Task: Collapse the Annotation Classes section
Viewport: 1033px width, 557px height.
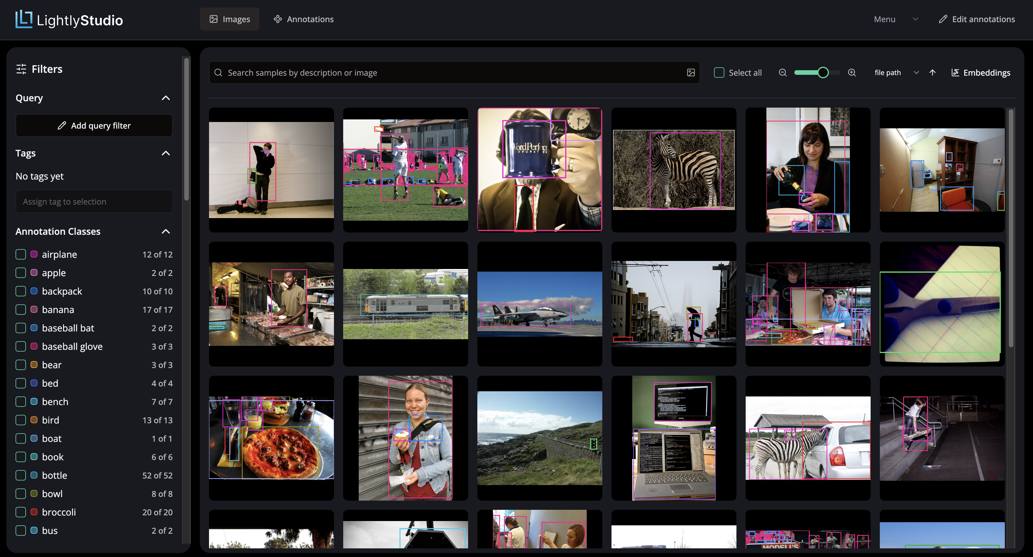Action: [166, 232]
